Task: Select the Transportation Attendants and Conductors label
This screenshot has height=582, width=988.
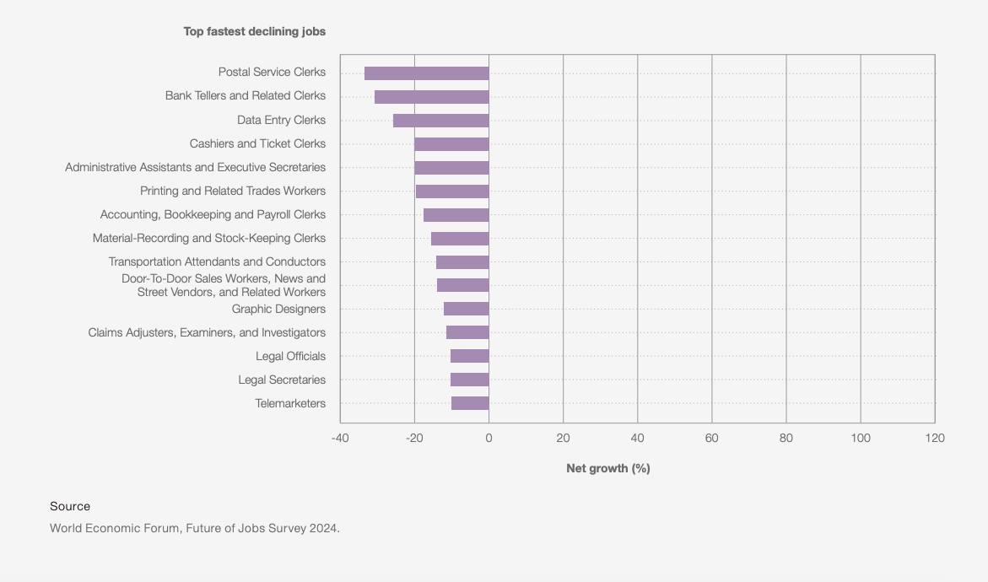Action: 218,261
